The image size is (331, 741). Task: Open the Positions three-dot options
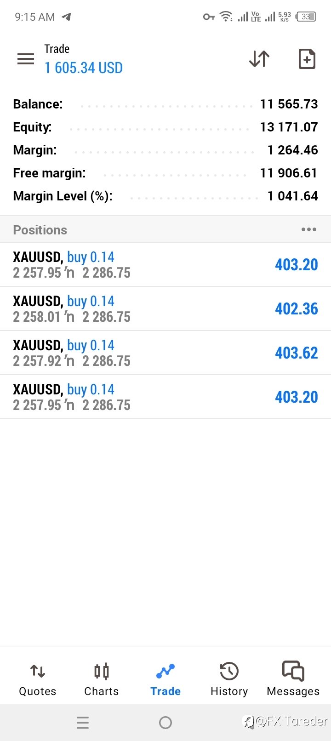(309, 229)
